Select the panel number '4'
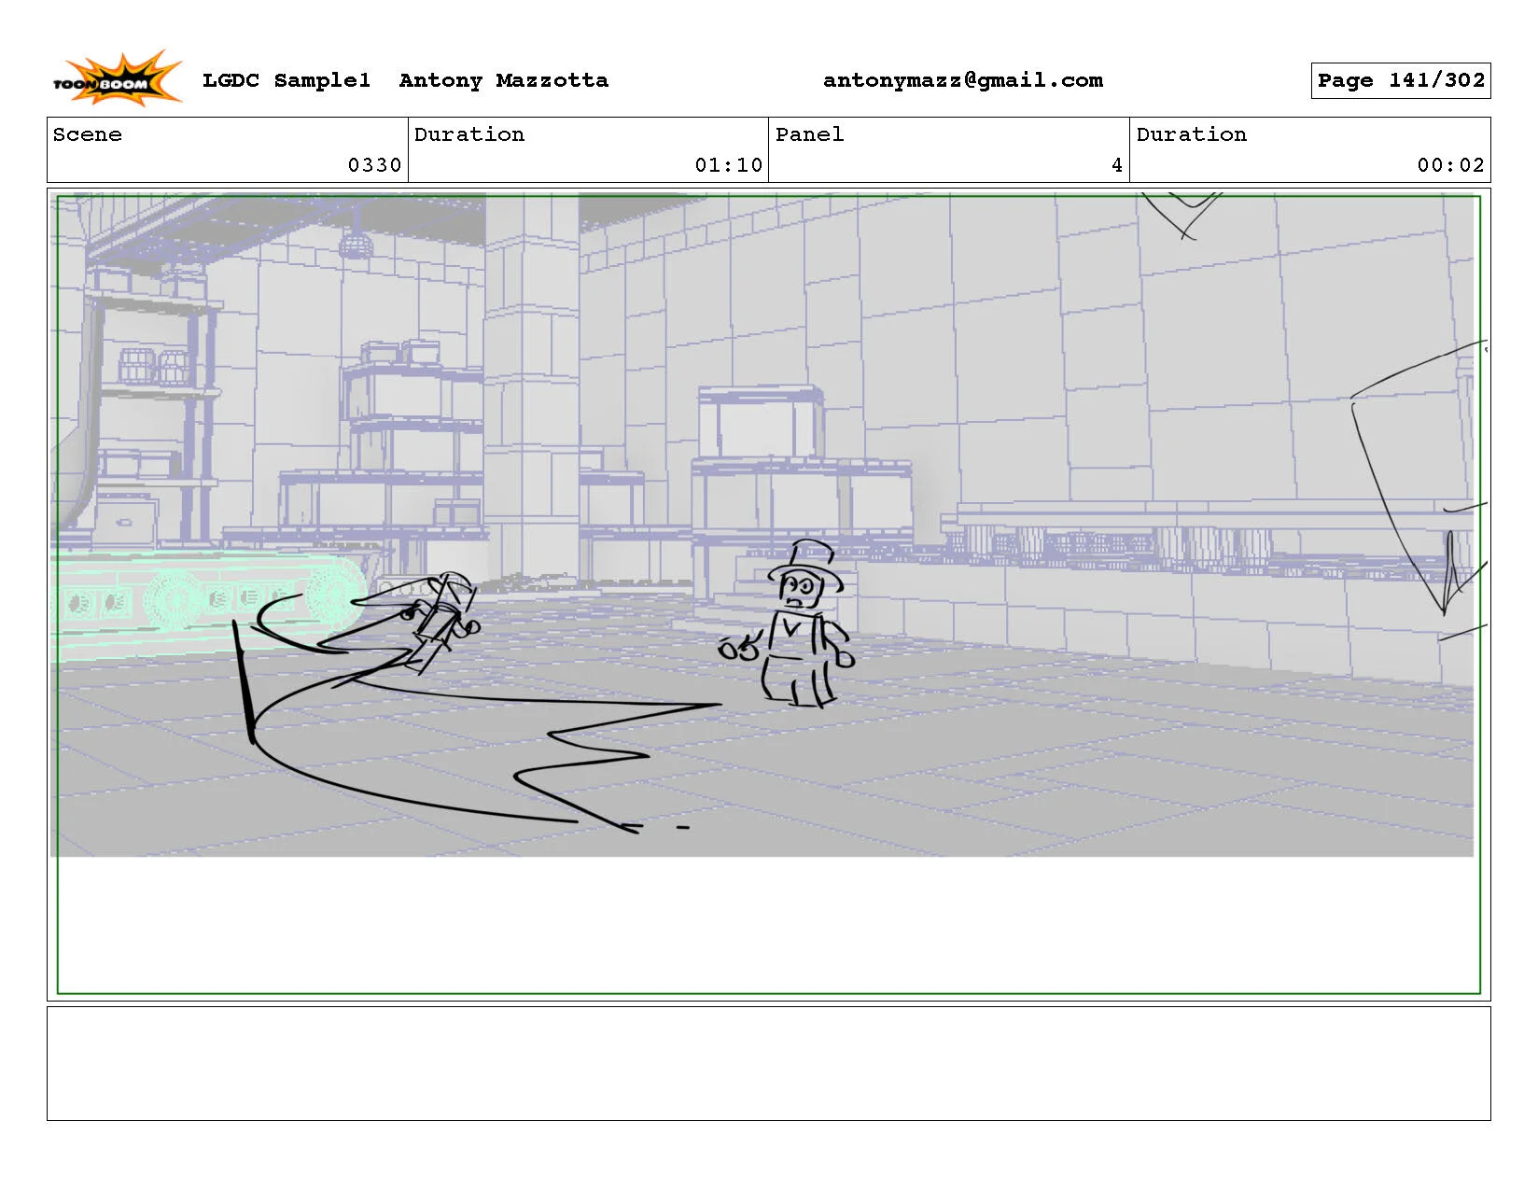Viewport: 1538px width, 1191px height. point(1116,165)
